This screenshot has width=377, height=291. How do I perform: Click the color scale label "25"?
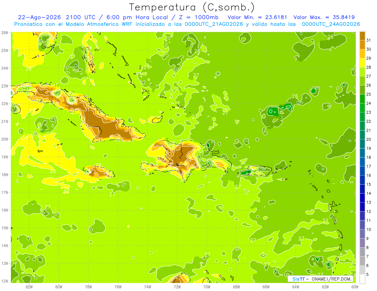click(369, 94)
